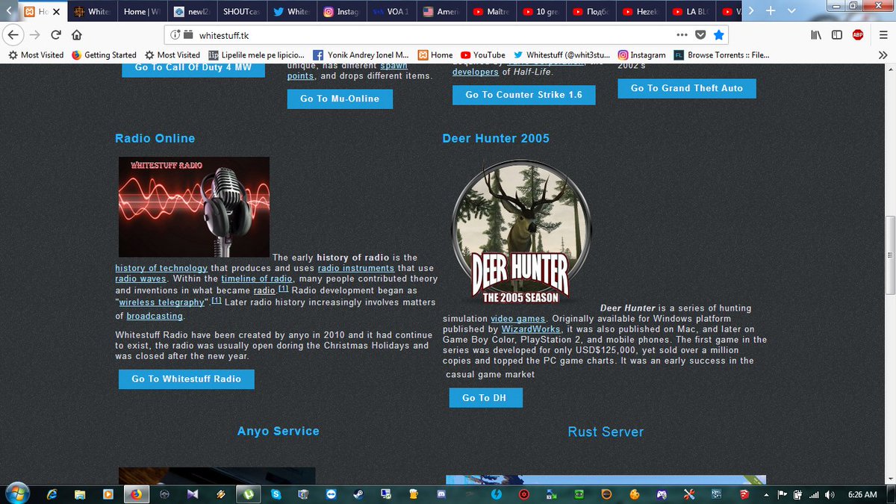The width and height of the screenshot is (896, 504).
Task: Switch to the Twitter Whitestuff tab
Action: [292, 12]
